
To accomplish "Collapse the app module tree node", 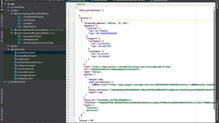I will click(x=5, y=4).
